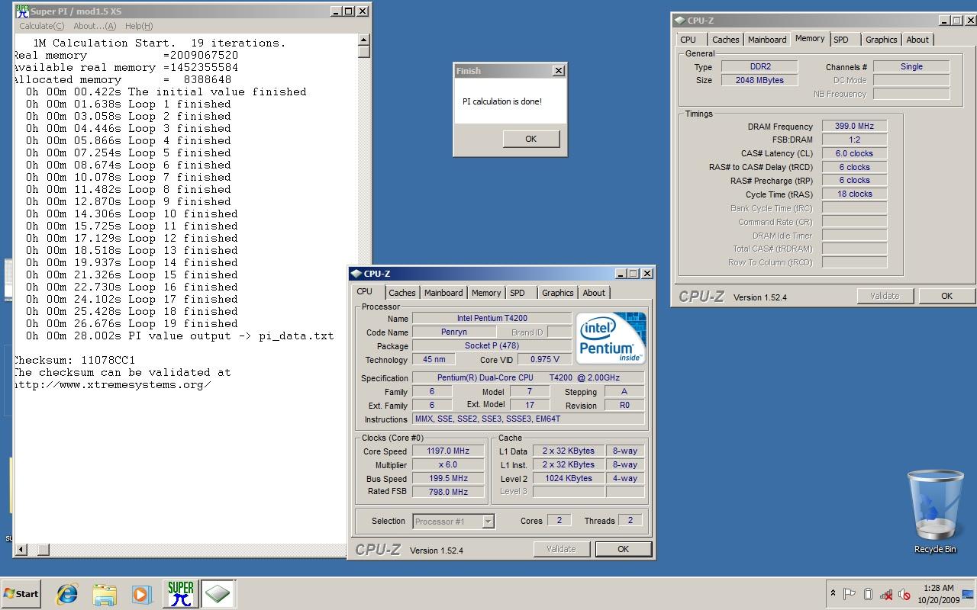Click the Code Name Penryn field
977x610 pixels.
pyautogui.click(x=453, y=332)
